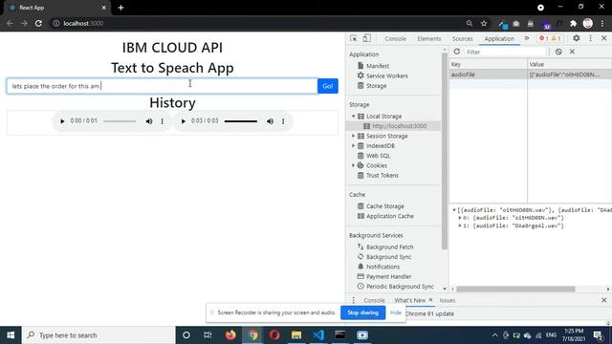Select the Application tab
The height and width of the screenshot is (344, 612).
pyautogui.click(x=499, y=38)
